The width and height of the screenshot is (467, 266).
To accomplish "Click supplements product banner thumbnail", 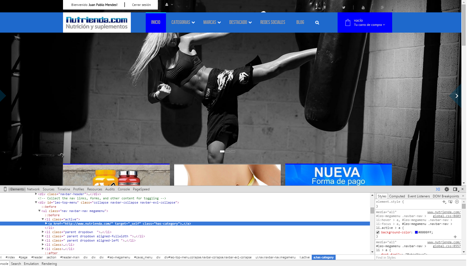I will 116,175.
